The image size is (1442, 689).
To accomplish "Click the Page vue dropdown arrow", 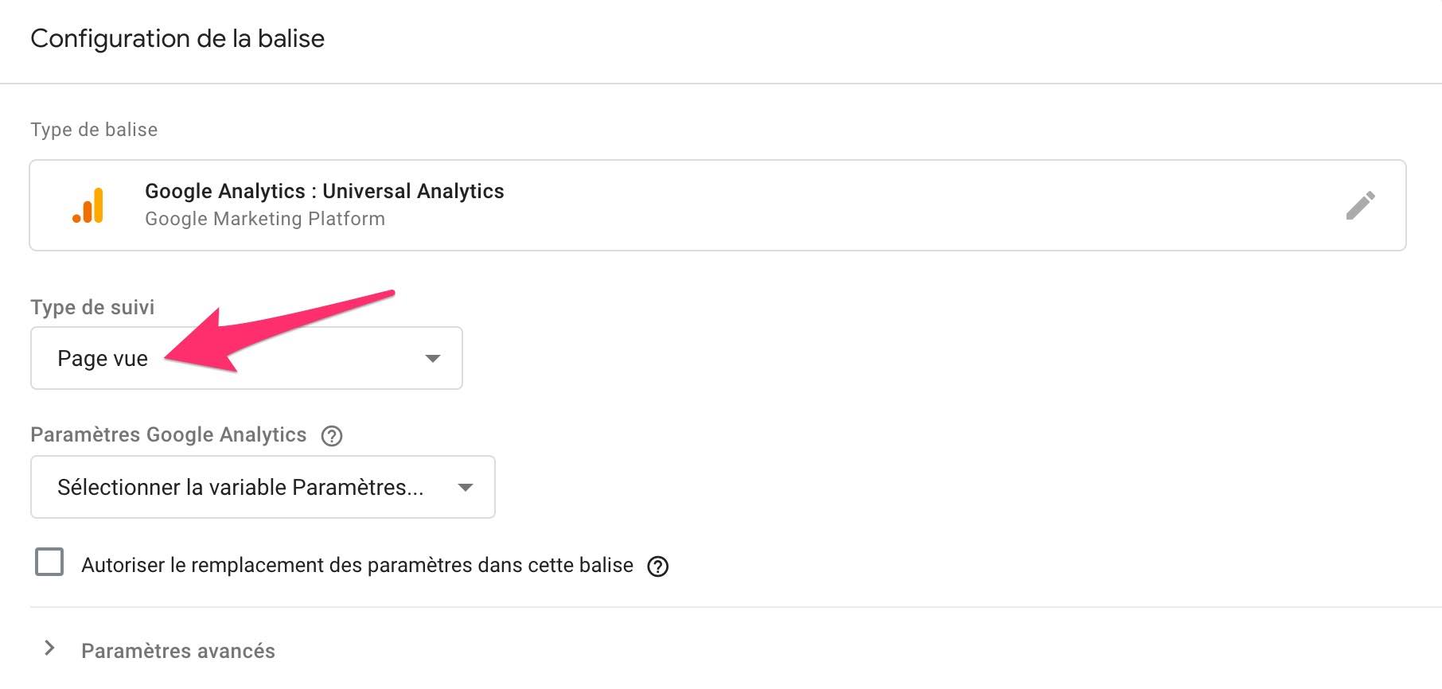I will tap(433, 358).
